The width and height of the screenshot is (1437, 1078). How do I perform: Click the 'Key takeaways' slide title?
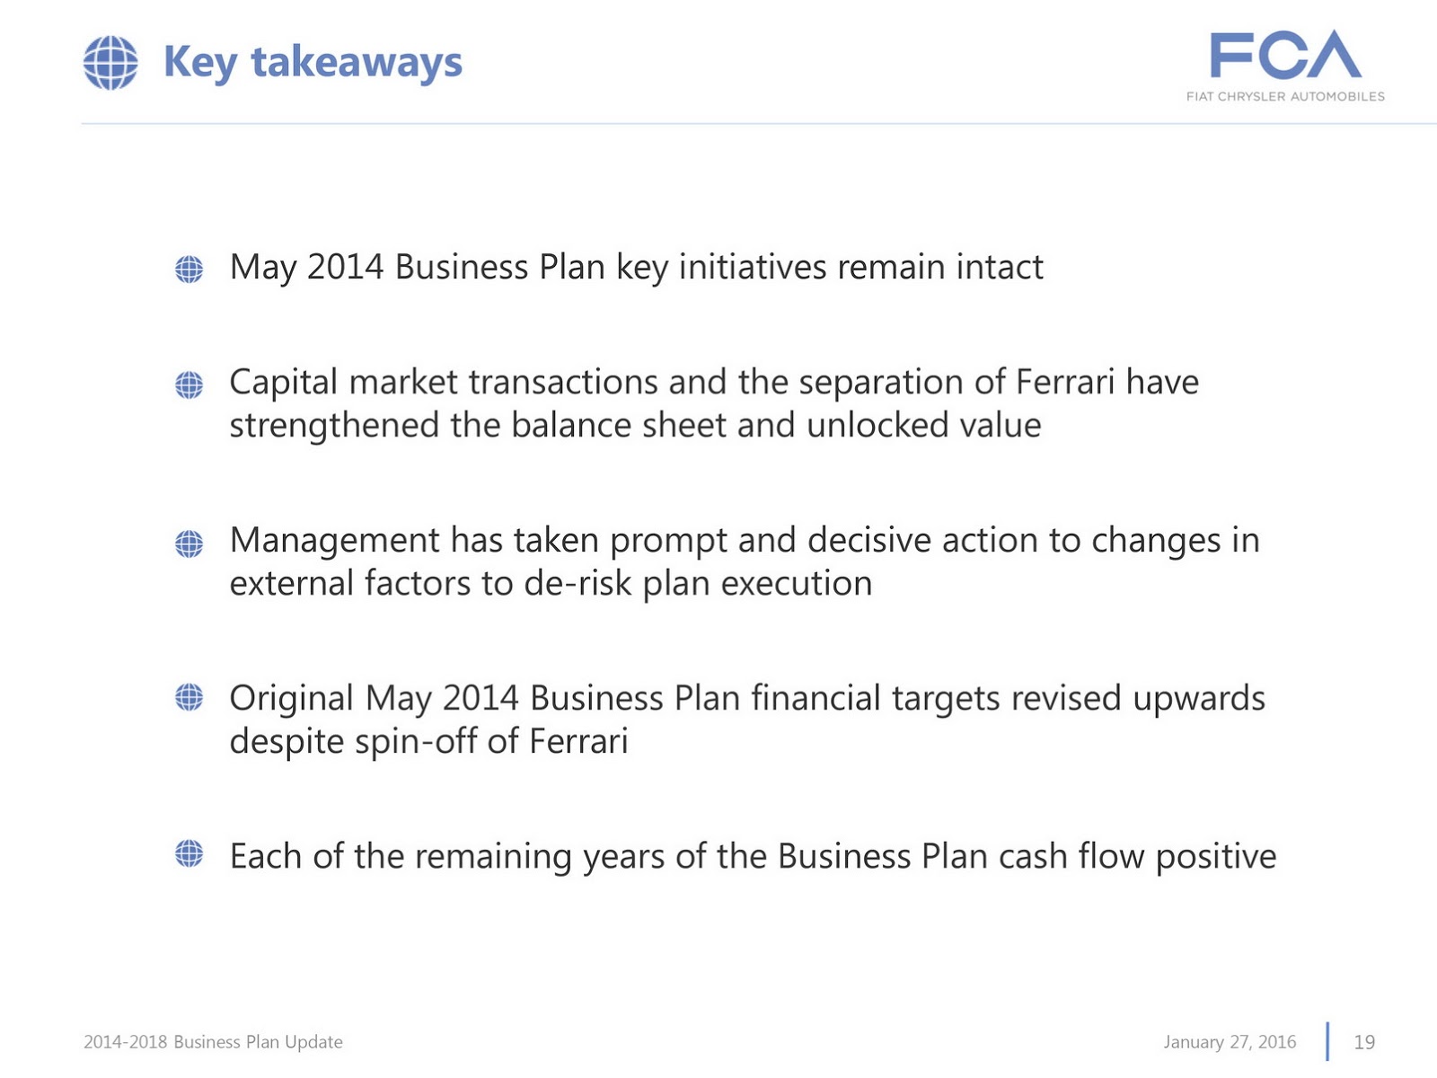[313, 63]
